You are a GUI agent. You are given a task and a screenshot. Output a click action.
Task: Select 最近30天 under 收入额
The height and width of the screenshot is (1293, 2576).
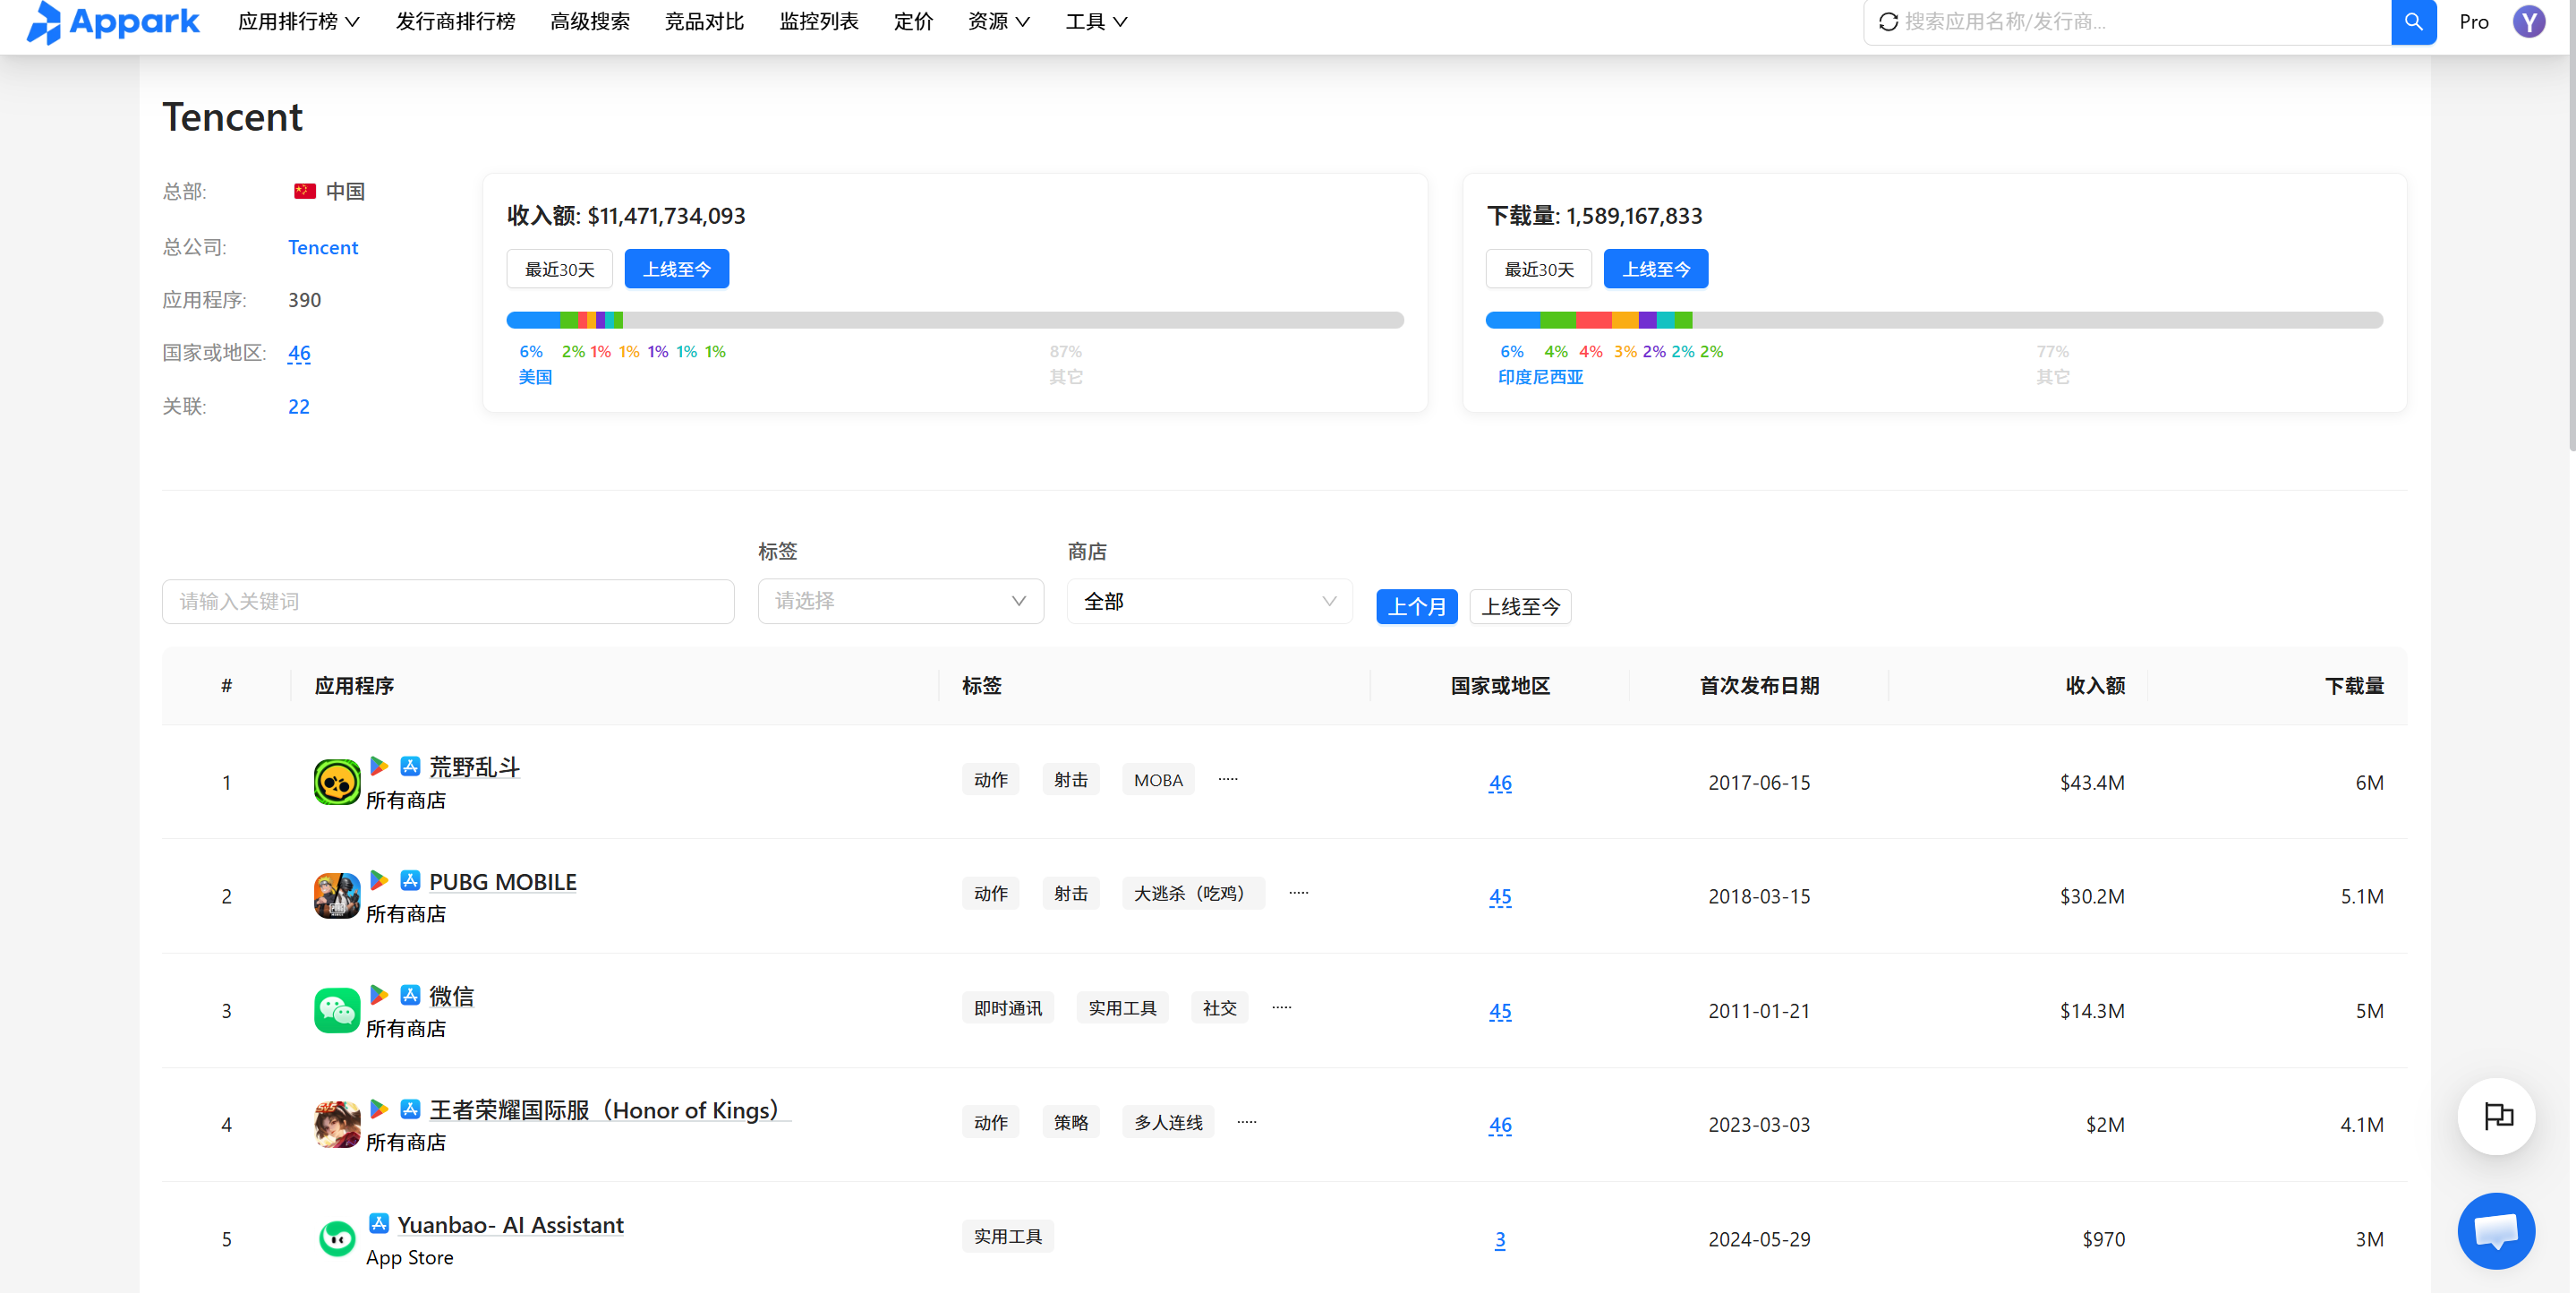click(559, 270)
